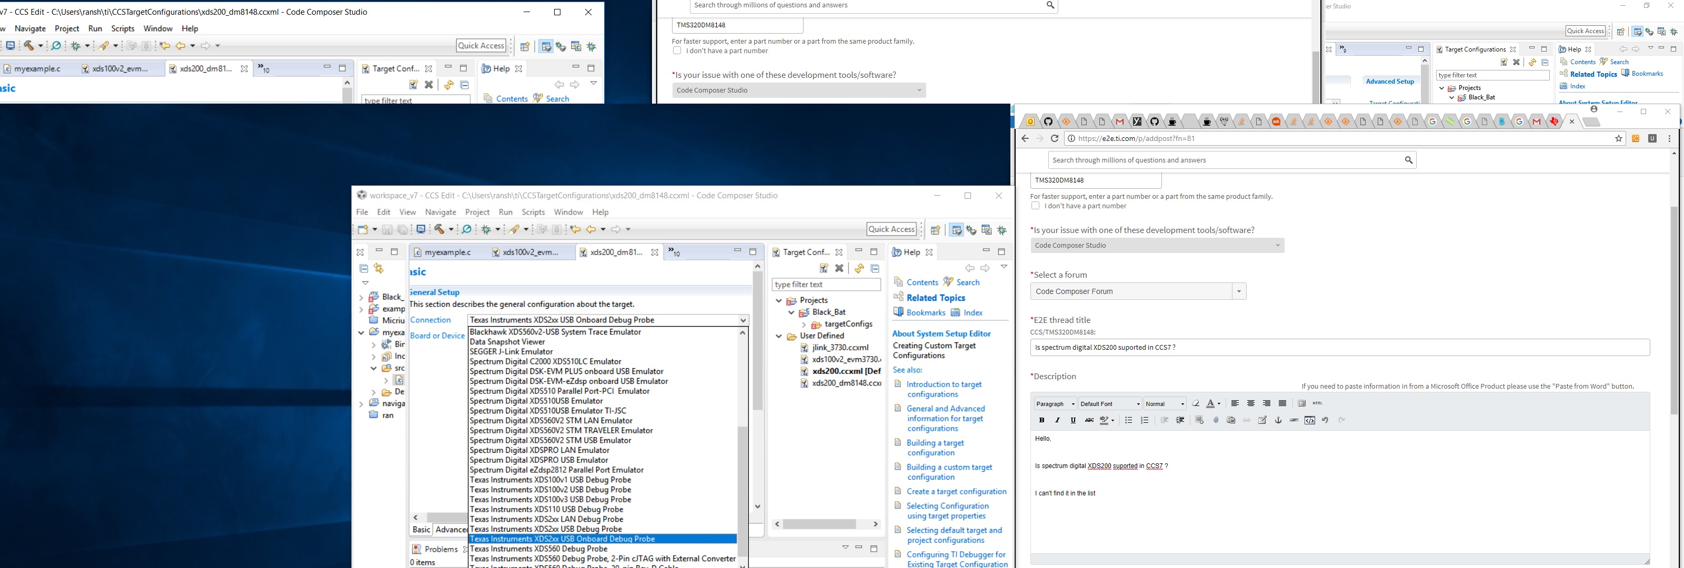This screenshot has width=1684, height=568.
Task: Open the Code Composer Forum dropdown
Action: coord(1239,291)
